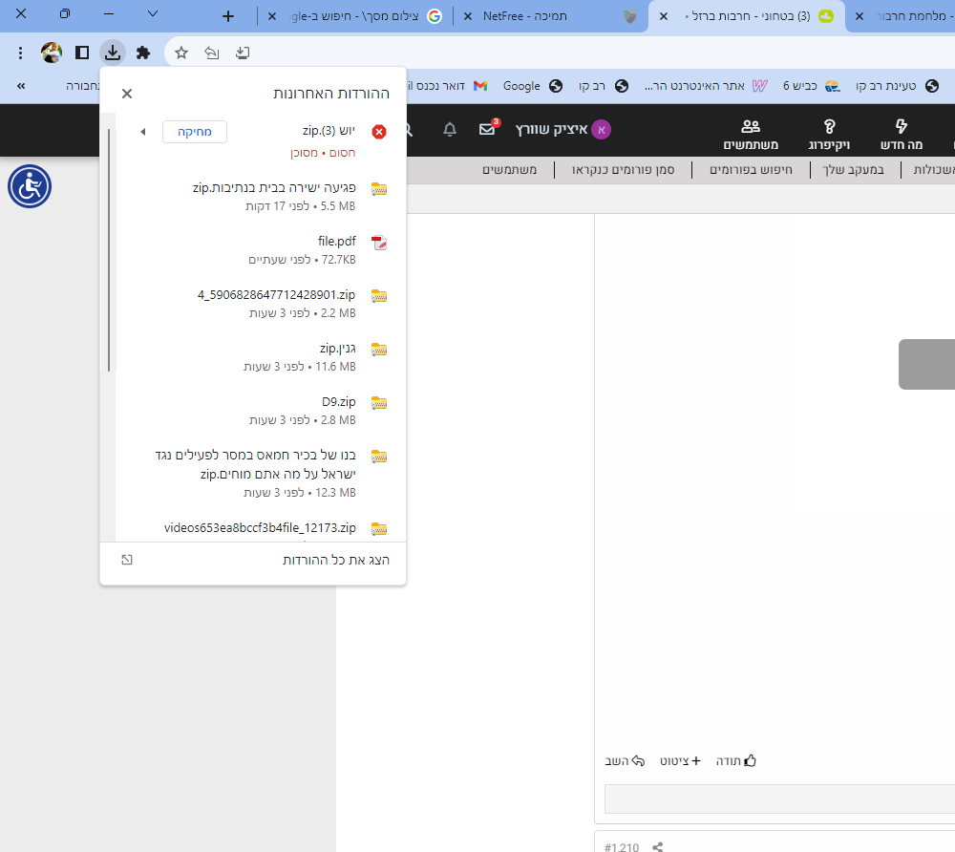Close the recent downloads popup
The height and width of the screenshot is (852, 955).
127,94
